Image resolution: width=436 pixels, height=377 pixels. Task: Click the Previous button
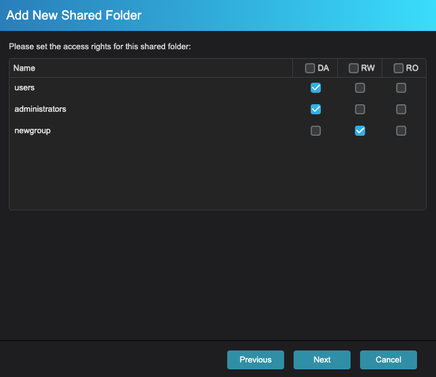click(x=256, y=360)
